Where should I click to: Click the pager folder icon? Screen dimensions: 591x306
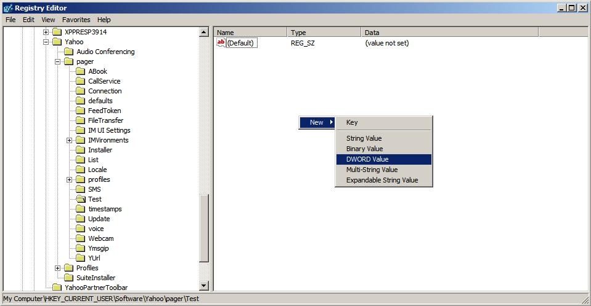[68, 61]
